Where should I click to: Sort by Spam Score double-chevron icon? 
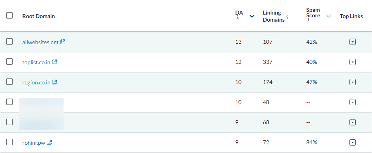coord(329,16)
